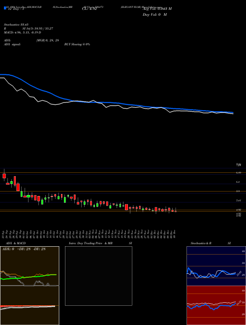
Task: Click the 'CL: 4.92' closing price label
Action: 89,9
